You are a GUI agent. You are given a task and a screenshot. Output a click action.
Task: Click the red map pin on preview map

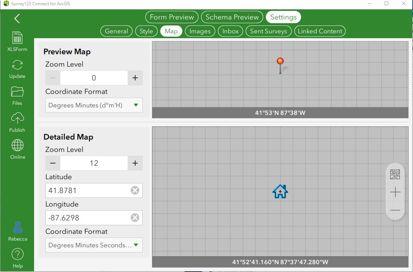pyautogui.click(x=280, y=65)
